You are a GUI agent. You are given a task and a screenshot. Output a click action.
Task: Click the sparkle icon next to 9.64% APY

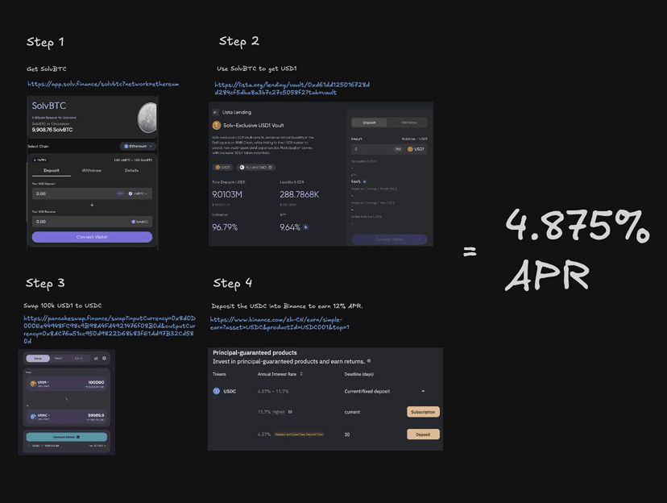(305, 227)
